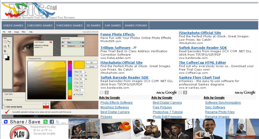Select the B radio button
The height and width of the screenshot is (139, 259).
click(x=75, y=90)
